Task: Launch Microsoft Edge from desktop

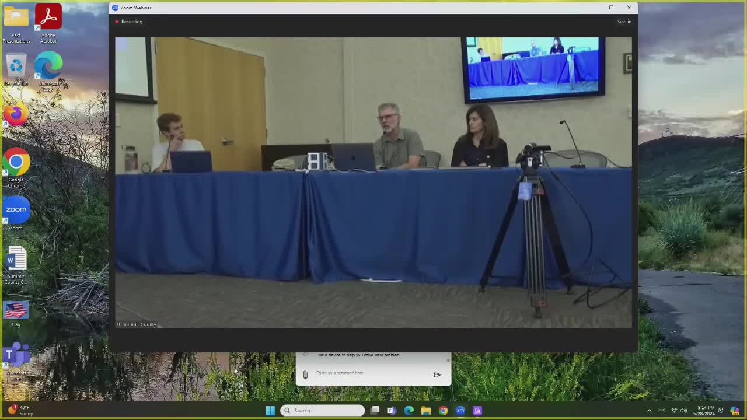Action: 48,66
